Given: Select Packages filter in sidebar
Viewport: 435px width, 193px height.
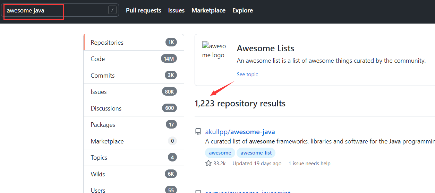Looking at the screenshot, I should coord(134,125).
